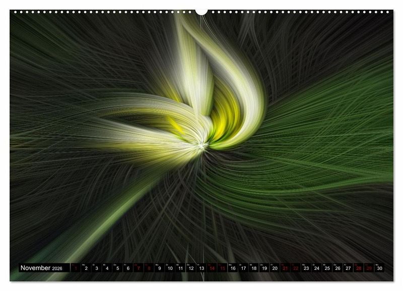Click the hanging hole notch at top center
This screenshot has width=403, height=291.
click(201, 11)
